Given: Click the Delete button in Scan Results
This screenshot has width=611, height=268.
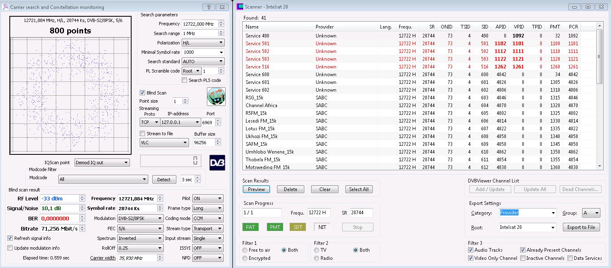Looking at the screenshot, I should (290, 189).
